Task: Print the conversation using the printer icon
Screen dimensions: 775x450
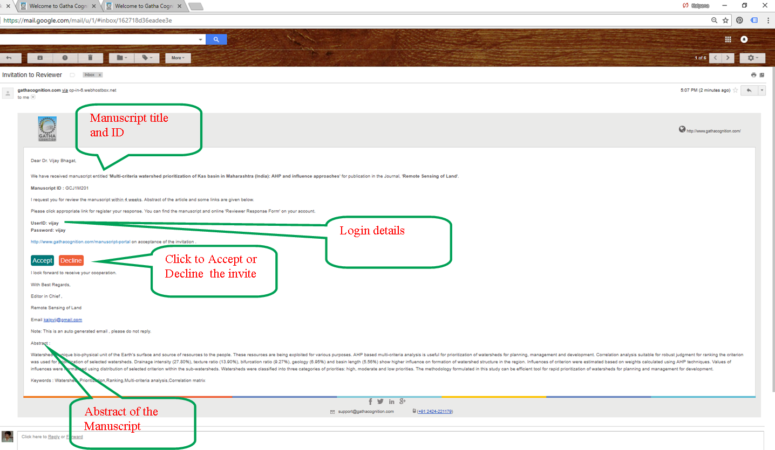Action: point(753,75)
